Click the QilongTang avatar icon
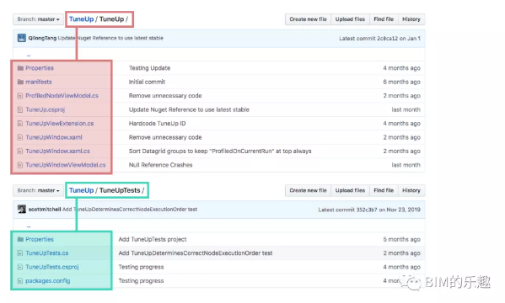Screen dimensions: 505x303 click(x=22, y=38)
